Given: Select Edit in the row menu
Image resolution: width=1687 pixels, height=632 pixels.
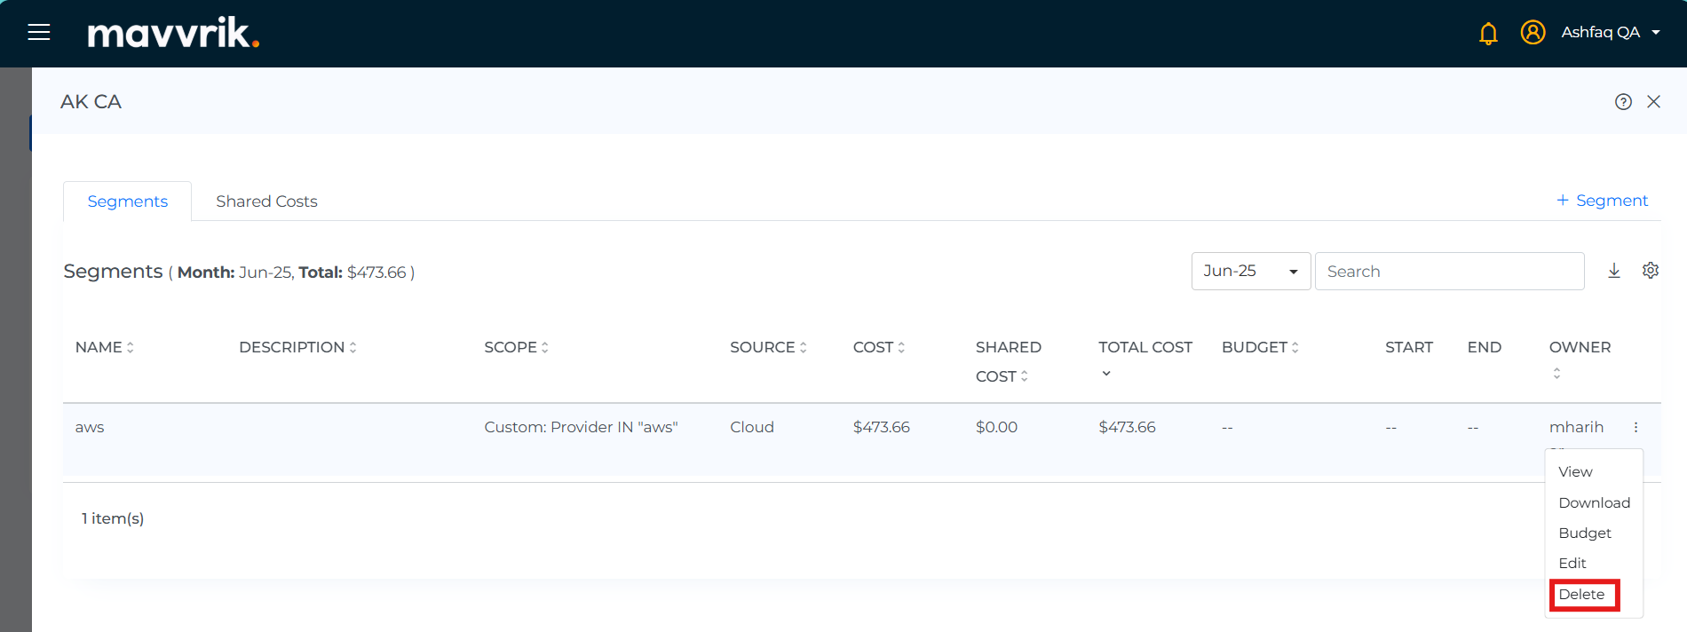Looking at the screenshot, I should point(1572,564).
